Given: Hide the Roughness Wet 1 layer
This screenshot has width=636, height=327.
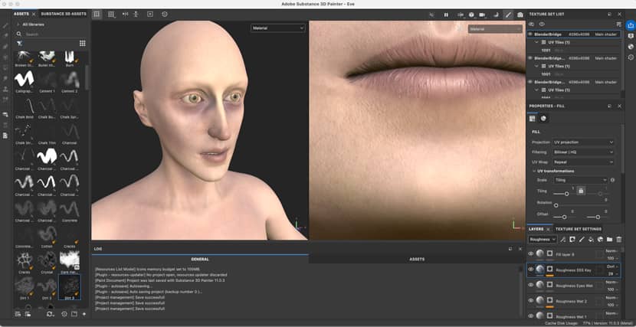Looking at the screenshot, I should (x=530, y=316).
